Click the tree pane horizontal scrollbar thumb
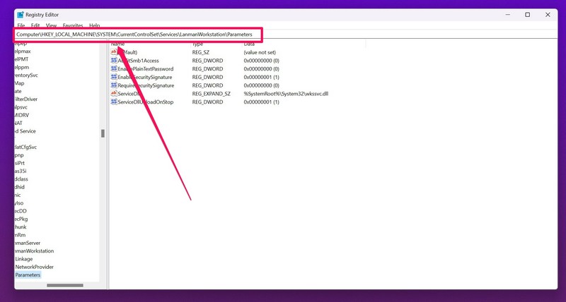566x302 pixels. click(65, 285)
